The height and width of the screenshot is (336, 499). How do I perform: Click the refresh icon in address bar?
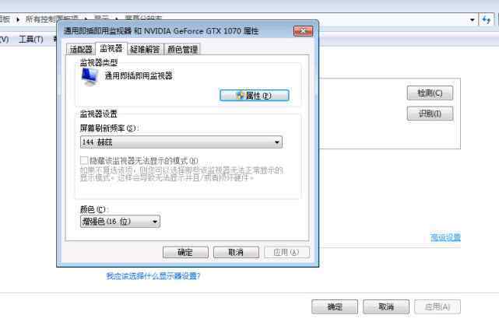click(486, 19)
